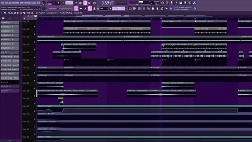This screenshot has width=252, height=142.
Task: Toggle pattern/song mode switch
Action: point(50,3)
